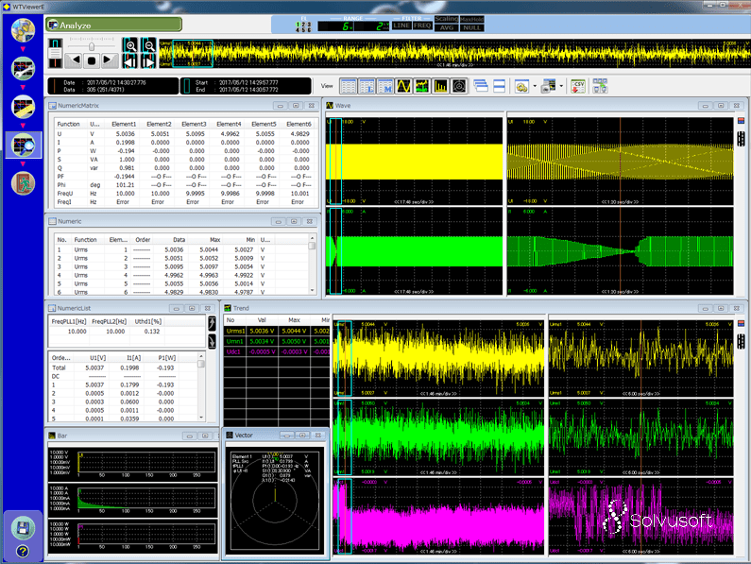Click NumericList page down arrow
Image resolution: width=751 pixels, height=564 pixels.
click(x=213, y=342)
